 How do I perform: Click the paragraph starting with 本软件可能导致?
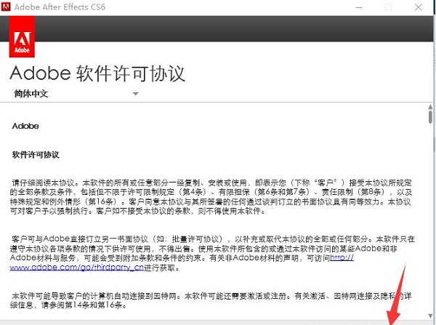click(x=203, y=302)
